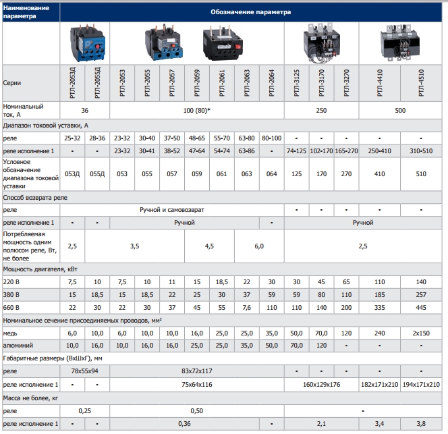Image resolution: width=448 pixels, height=434 pixels.
Task: Select the 'Способ возврата реле' section row
Action: coord(222,198)
